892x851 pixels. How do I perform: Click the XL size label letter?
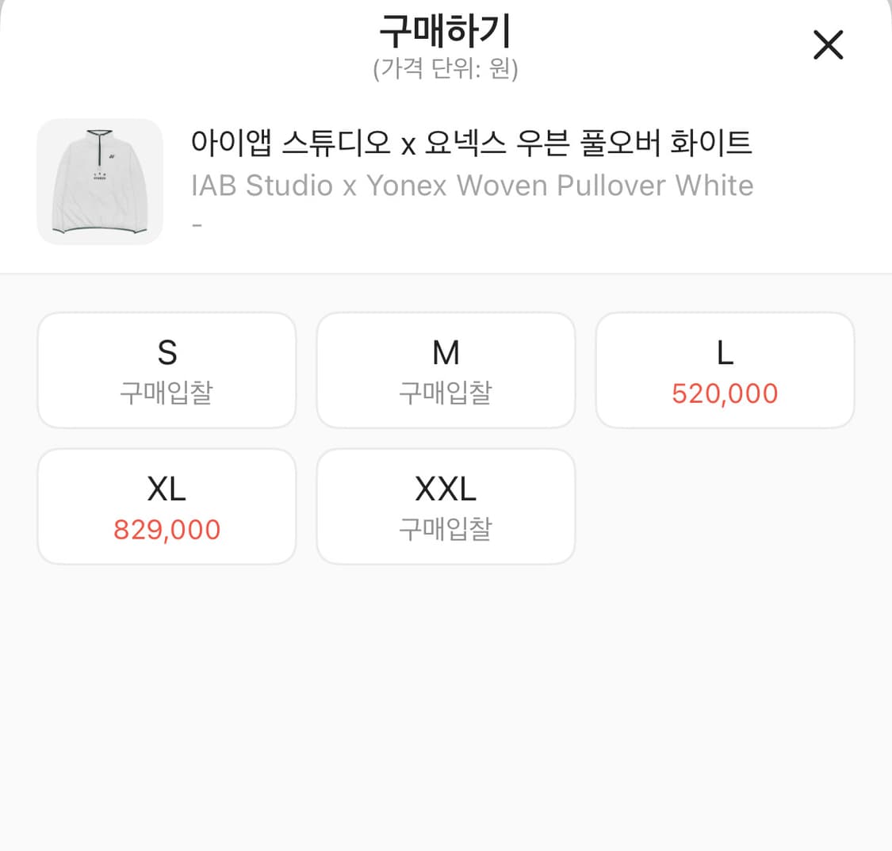tap(167, 489)
